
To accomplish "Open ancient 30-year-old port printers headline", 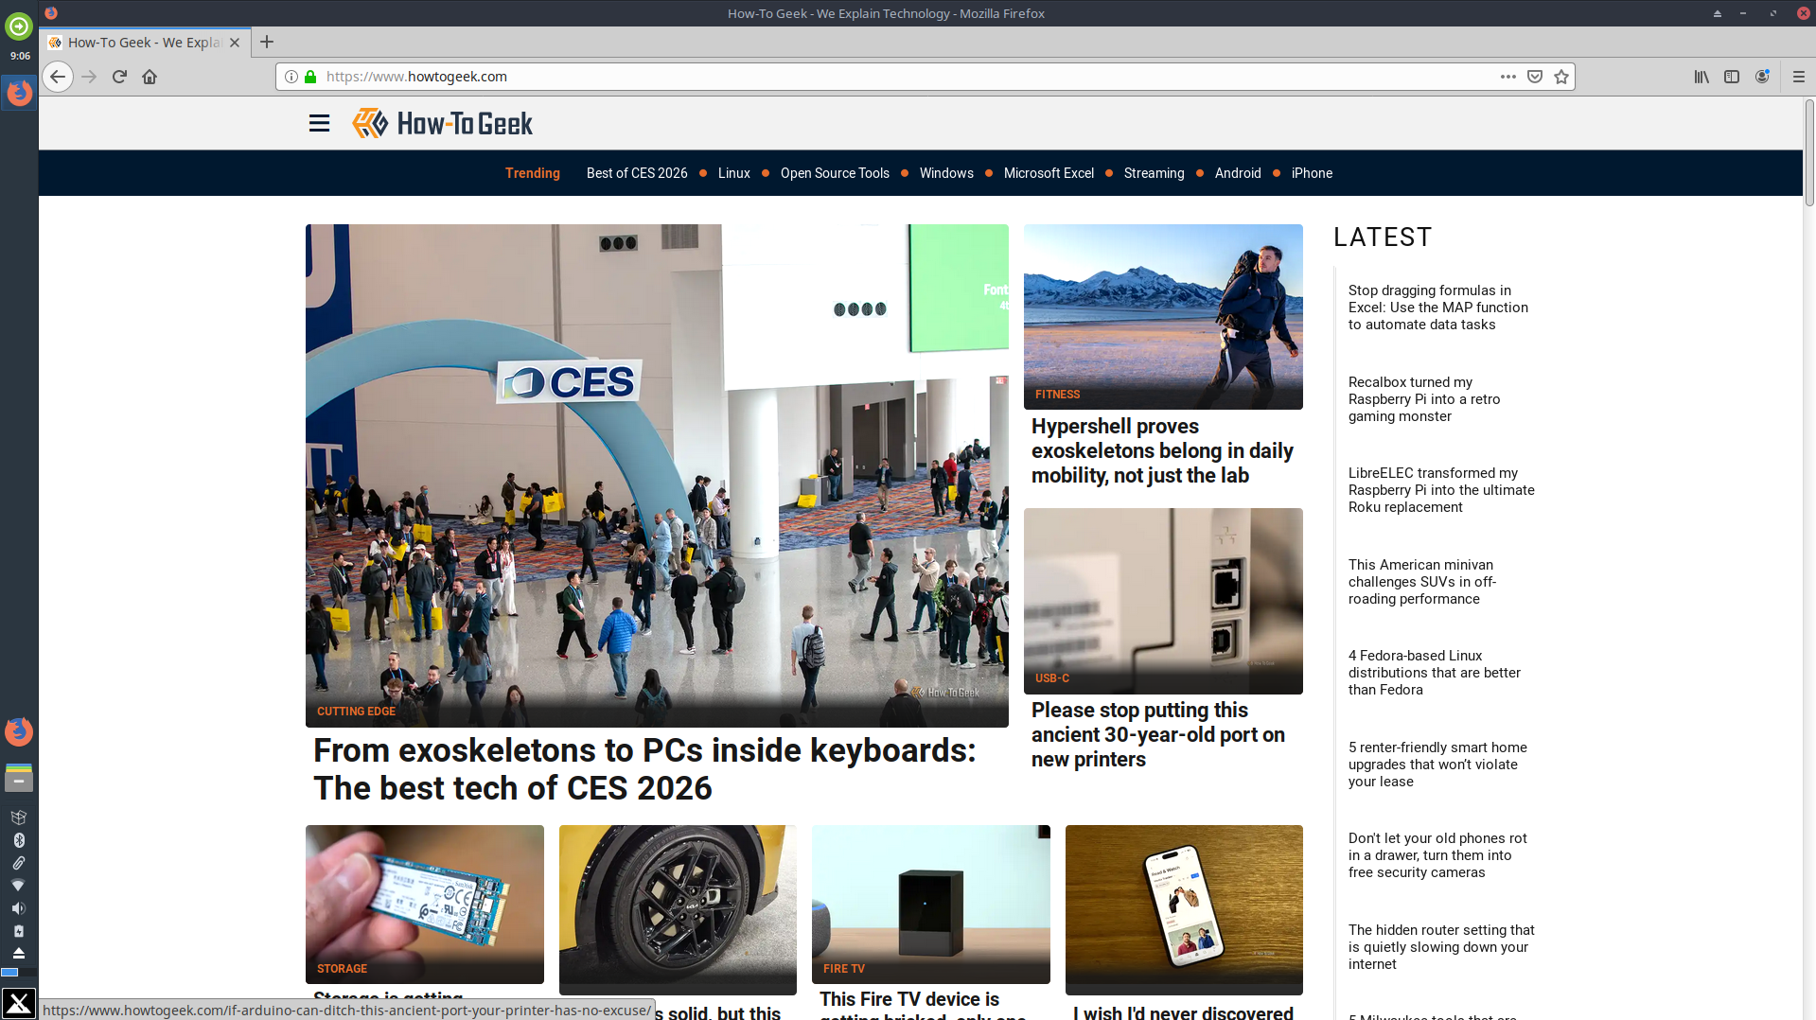I will coord(1157,735).
